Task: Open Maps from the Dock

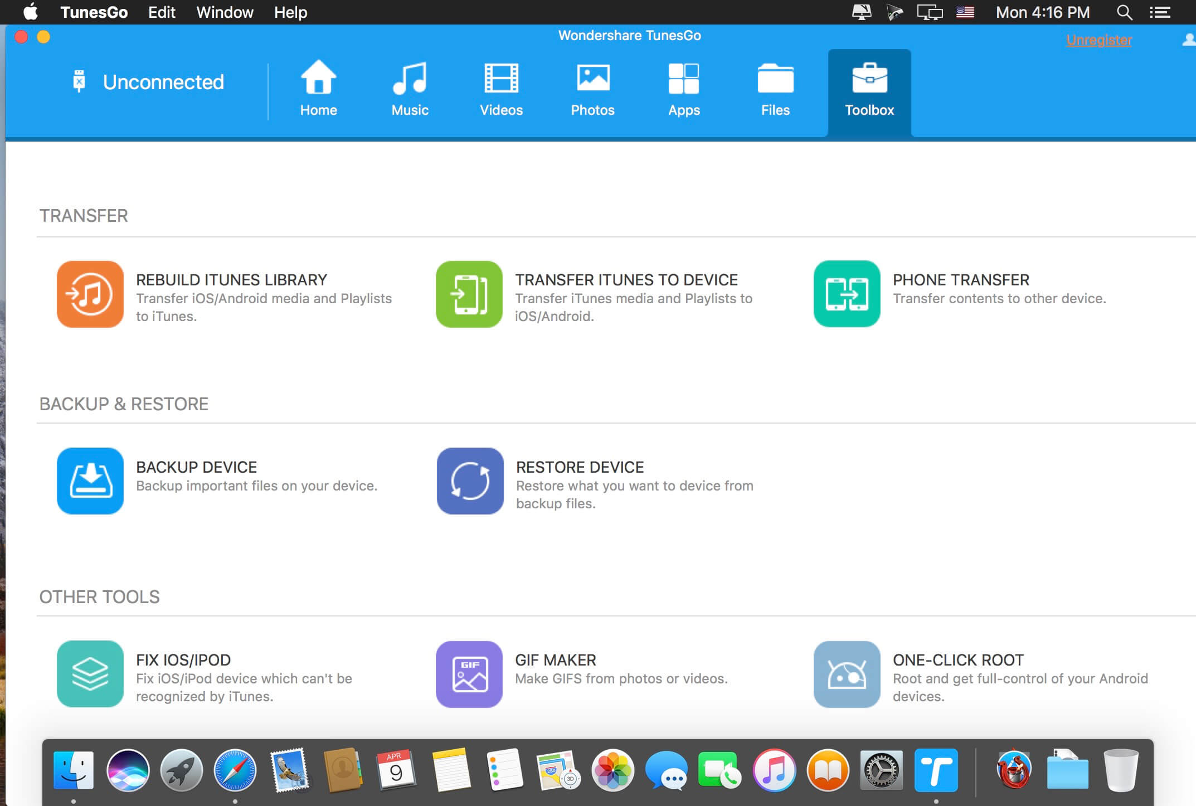Action: [x=558, y=770]
